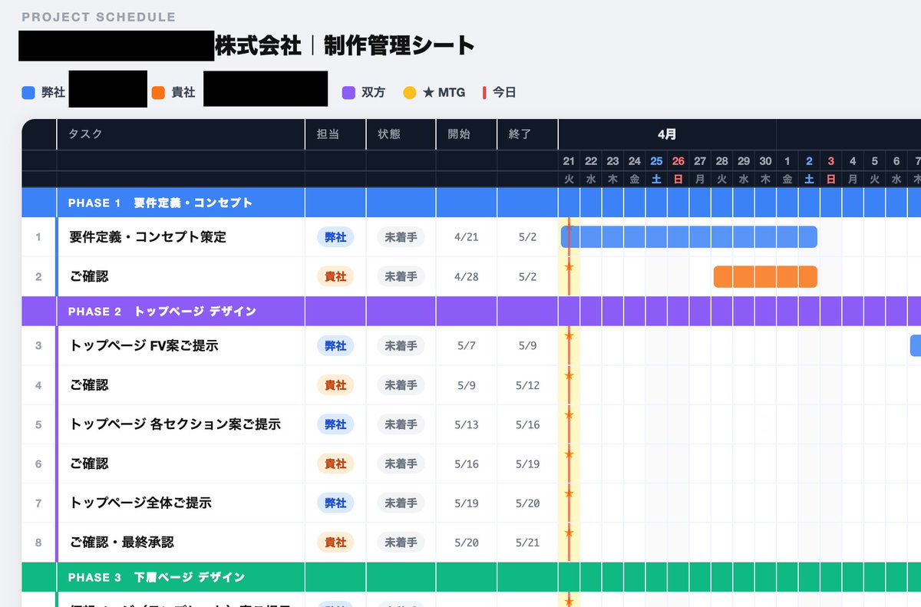Click the MTG star on the ご確認 row 2
921x607 pixels.
click(x=569, y=266)
